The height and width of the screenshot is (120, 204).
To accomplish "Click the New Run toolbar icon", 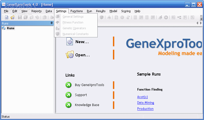I will click(x=7, y=17).
